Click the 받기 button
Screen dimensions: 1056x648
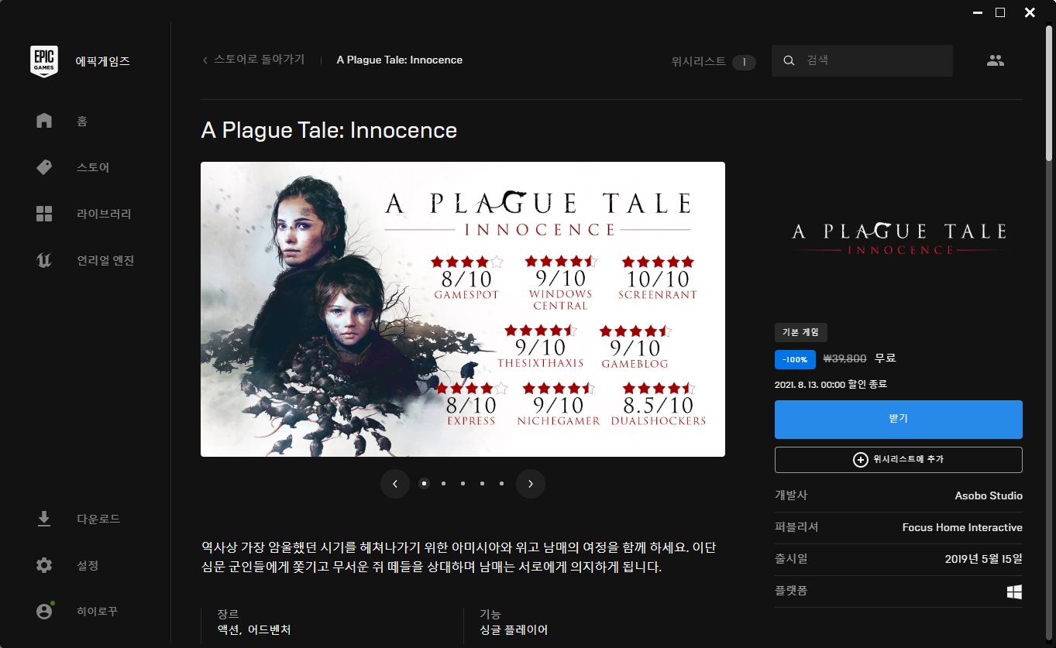(899, 419)
